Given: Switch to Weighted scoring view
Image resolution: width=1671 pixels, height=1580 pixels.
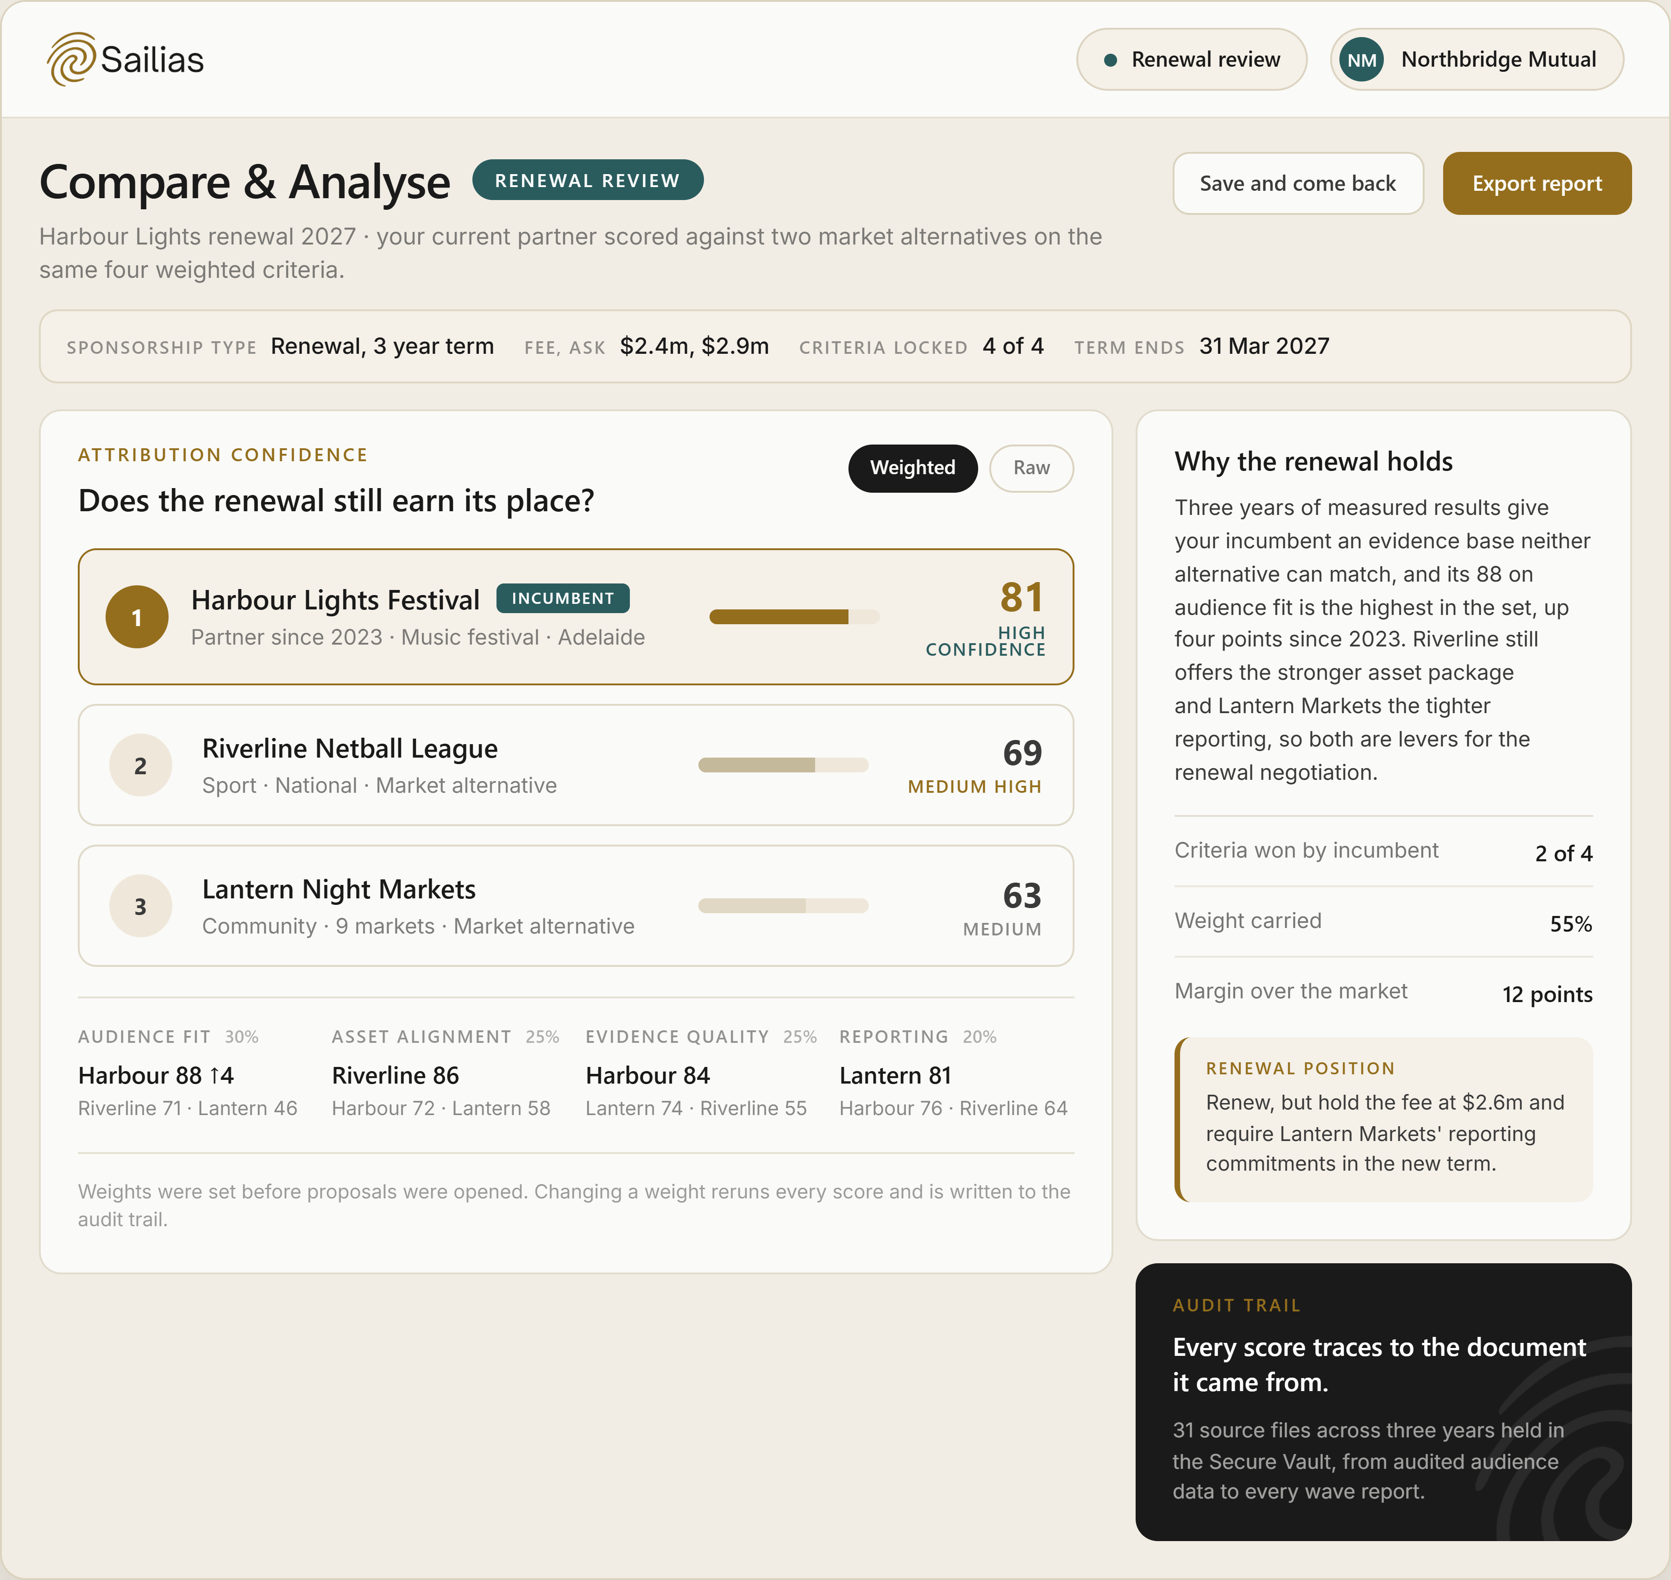Looking at the screenshot, I should (912, 467).
